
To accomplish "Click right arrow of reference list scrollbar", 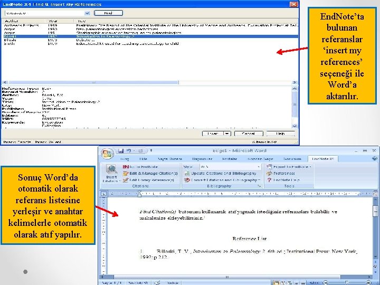I will pos(294,82).
